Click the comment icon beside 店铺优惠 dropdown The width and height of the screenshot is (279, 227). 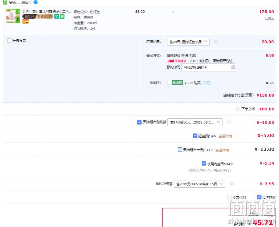click(x=216, y=41)
